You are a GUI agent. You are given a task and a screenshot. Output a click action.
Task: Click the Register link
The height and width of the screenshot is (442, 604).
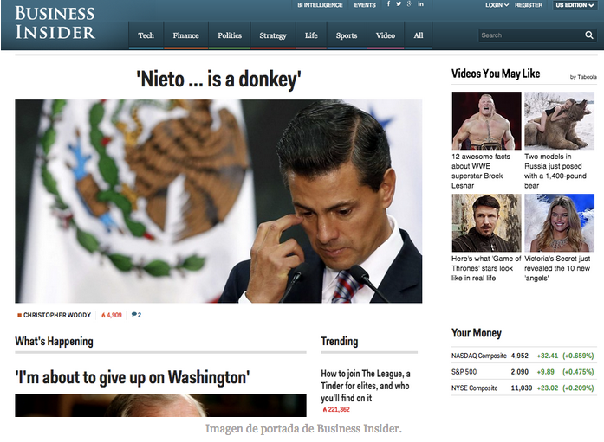[x=529, y=5]
